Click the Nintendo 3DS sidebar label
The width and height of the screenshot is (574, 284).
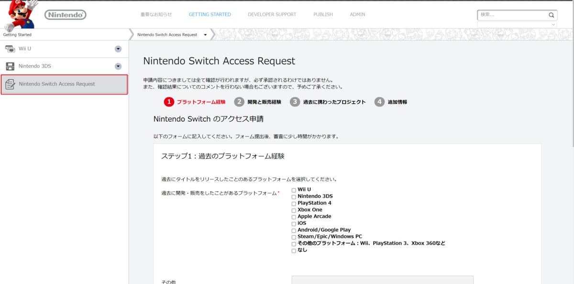pyautogui.click(x=35, y=66)
